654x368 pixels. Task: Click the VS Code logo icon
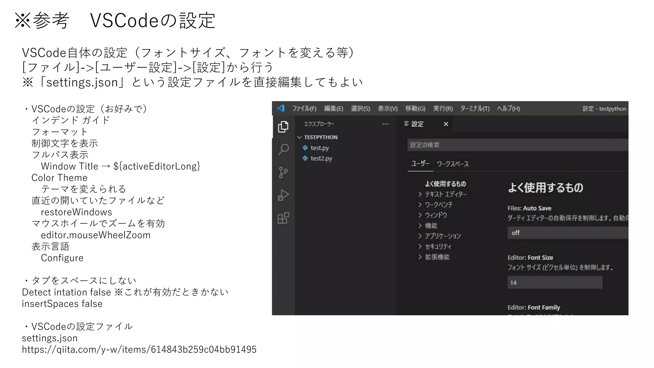(281, 108)
